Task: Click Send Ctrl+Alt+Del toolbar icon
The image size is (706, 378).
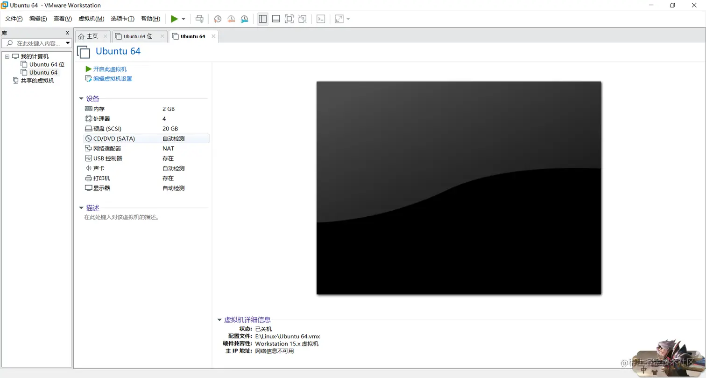Action: 199,19
